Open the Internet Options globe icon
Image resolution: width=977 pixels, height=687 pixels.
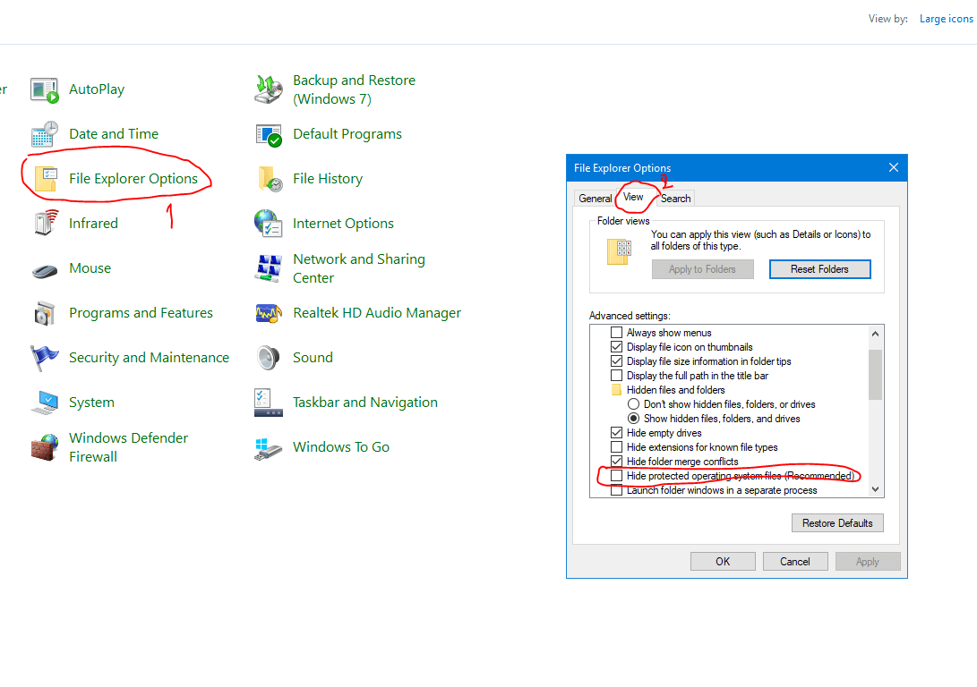click(x=269, y=224)
